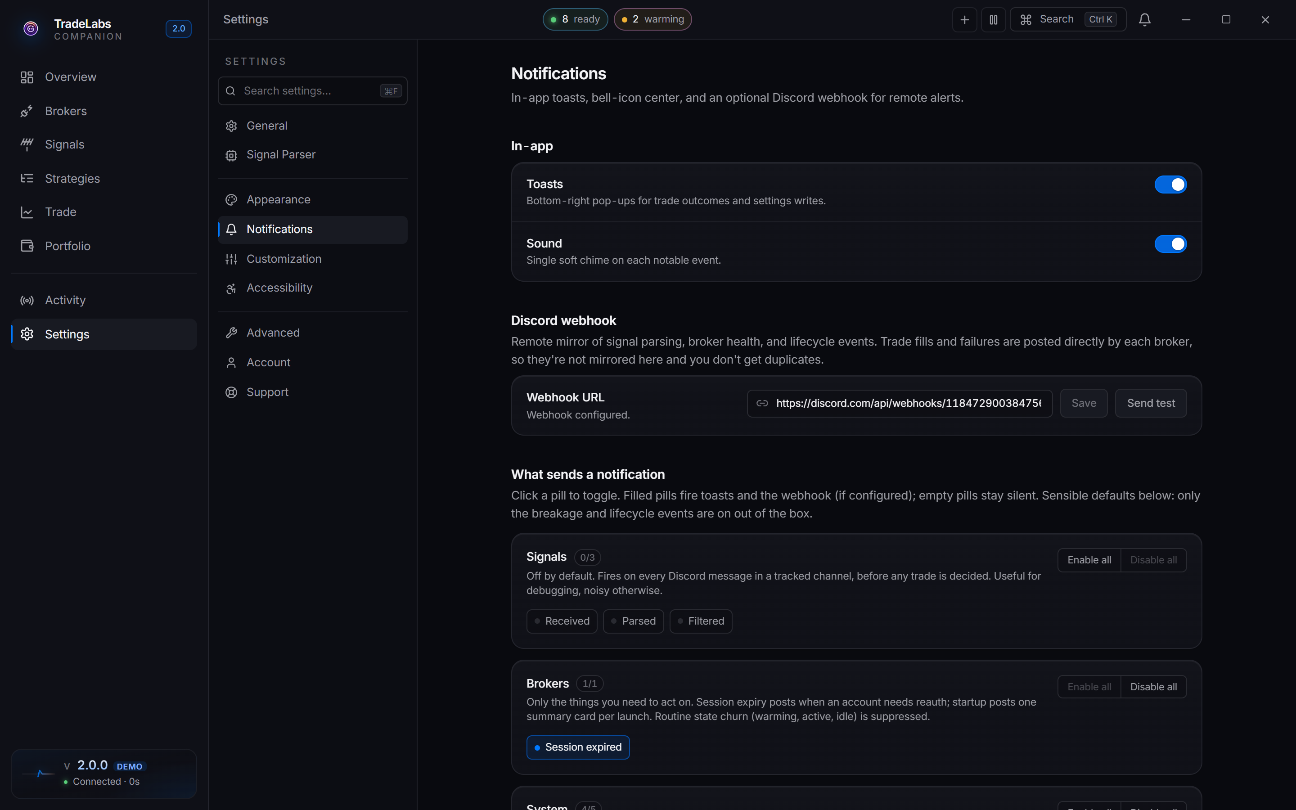Toggle the Session expired pill
1296x810 pixels.
coord(578,747)
